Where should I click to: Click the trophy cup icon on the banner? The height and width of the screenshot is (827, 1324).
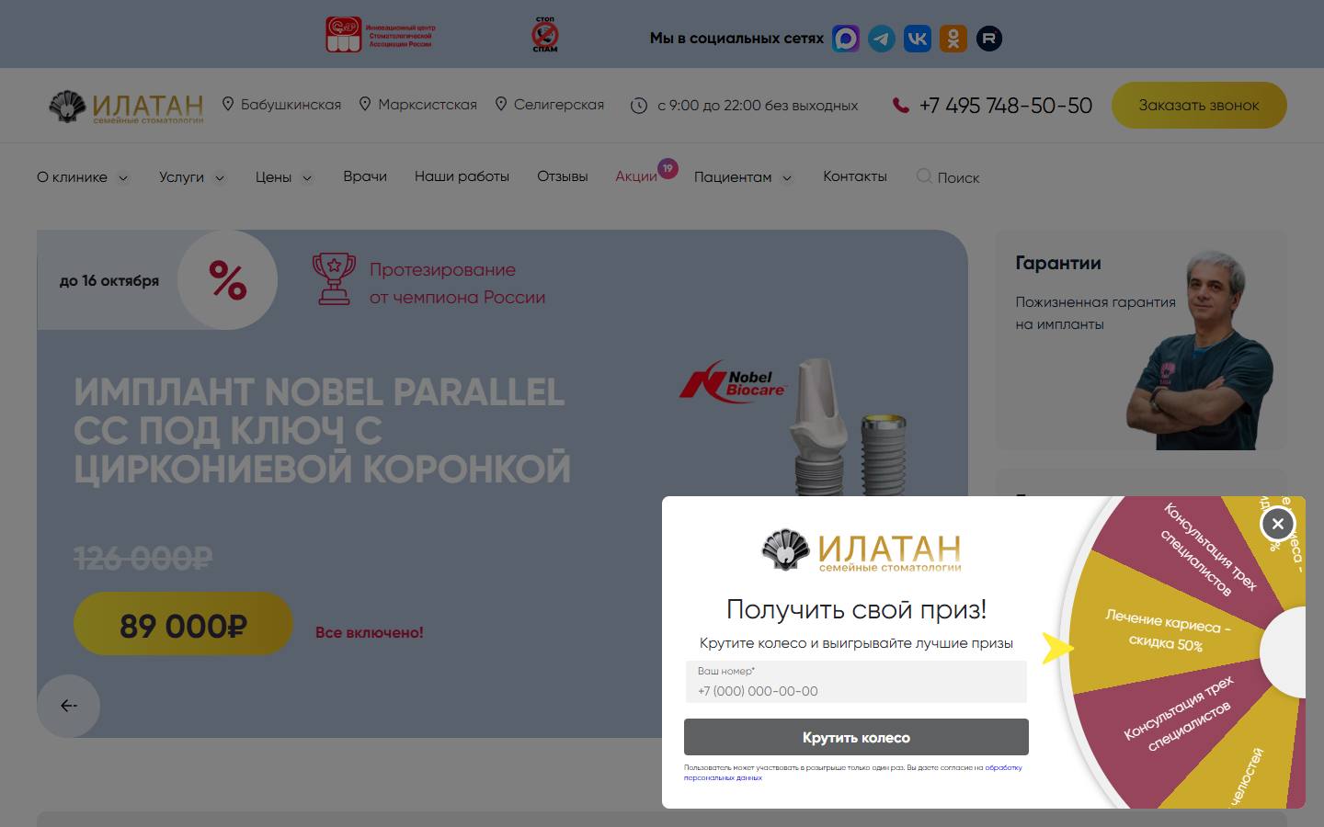[x=334, y=278]
